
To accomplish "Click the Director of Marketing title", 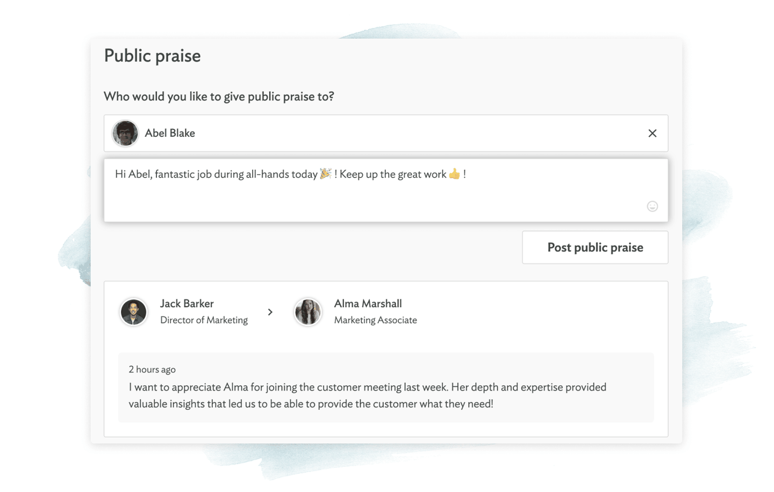I will [x=204, y=320].
